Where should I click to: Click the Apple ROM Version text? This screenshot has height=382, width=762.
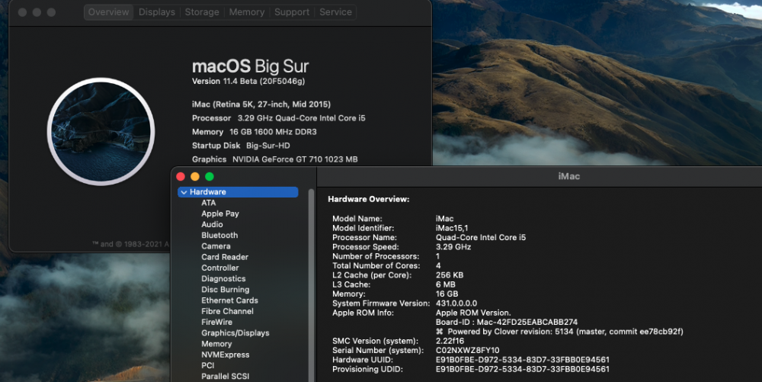click(x=473, y=313)
